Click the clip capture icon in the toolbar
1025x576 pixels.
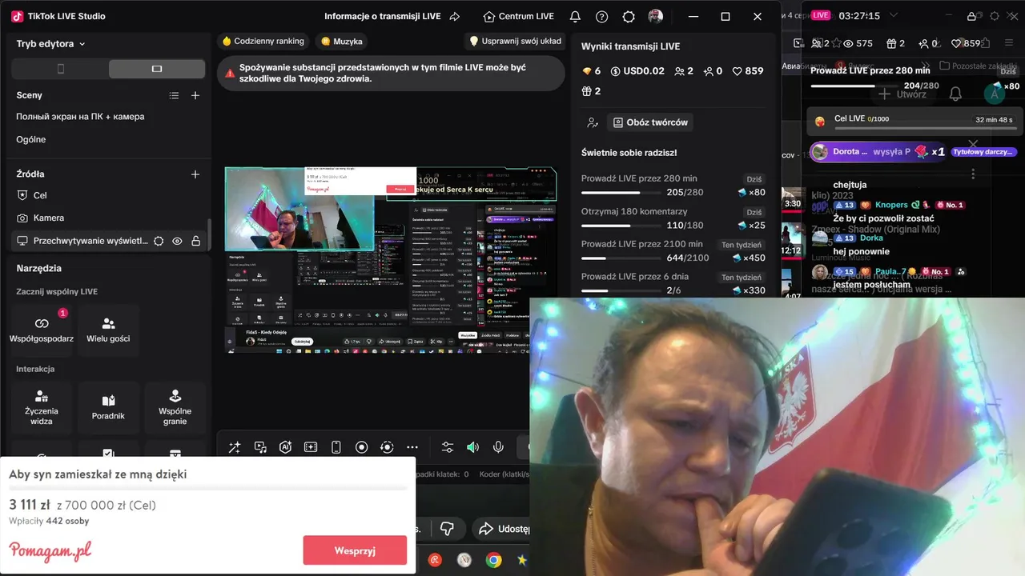(311, 447)
